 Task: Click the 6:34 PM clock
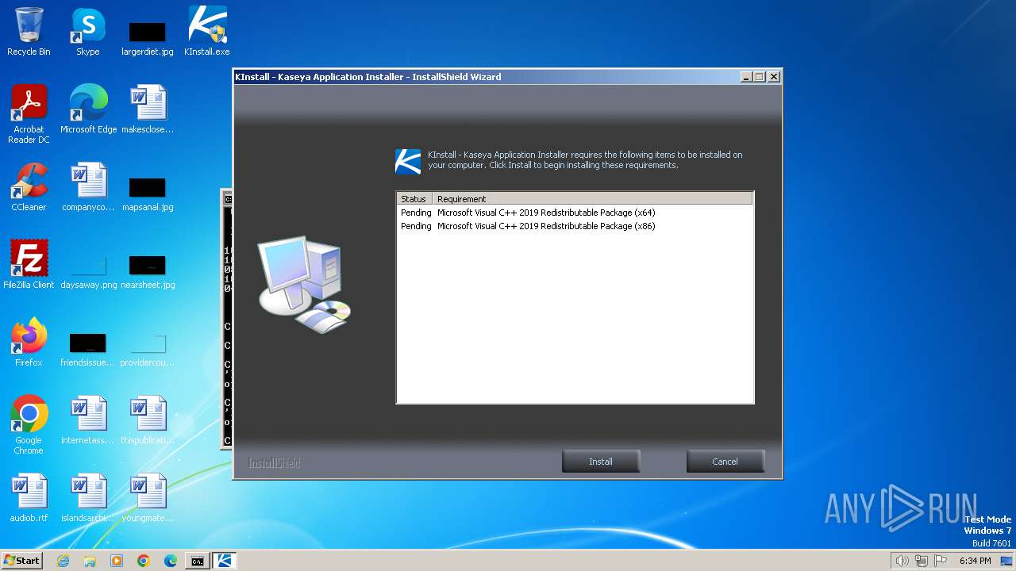(975, 561)
